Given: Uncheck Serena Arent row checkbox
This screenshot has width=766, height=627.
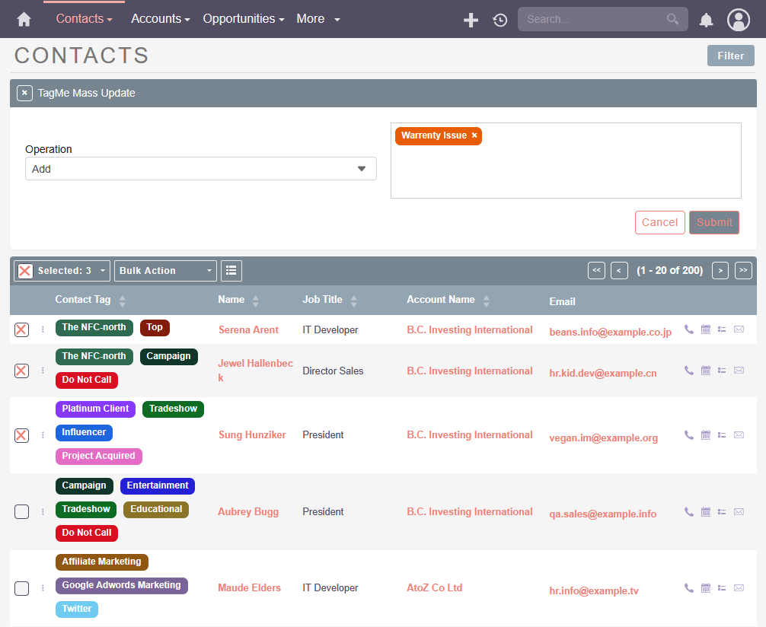Looking at the screenshot, I should (21, 329).
